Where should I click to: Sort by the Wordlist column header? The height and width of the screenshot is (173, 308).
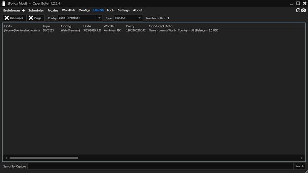pyautogui.click(x=110, y=26)
